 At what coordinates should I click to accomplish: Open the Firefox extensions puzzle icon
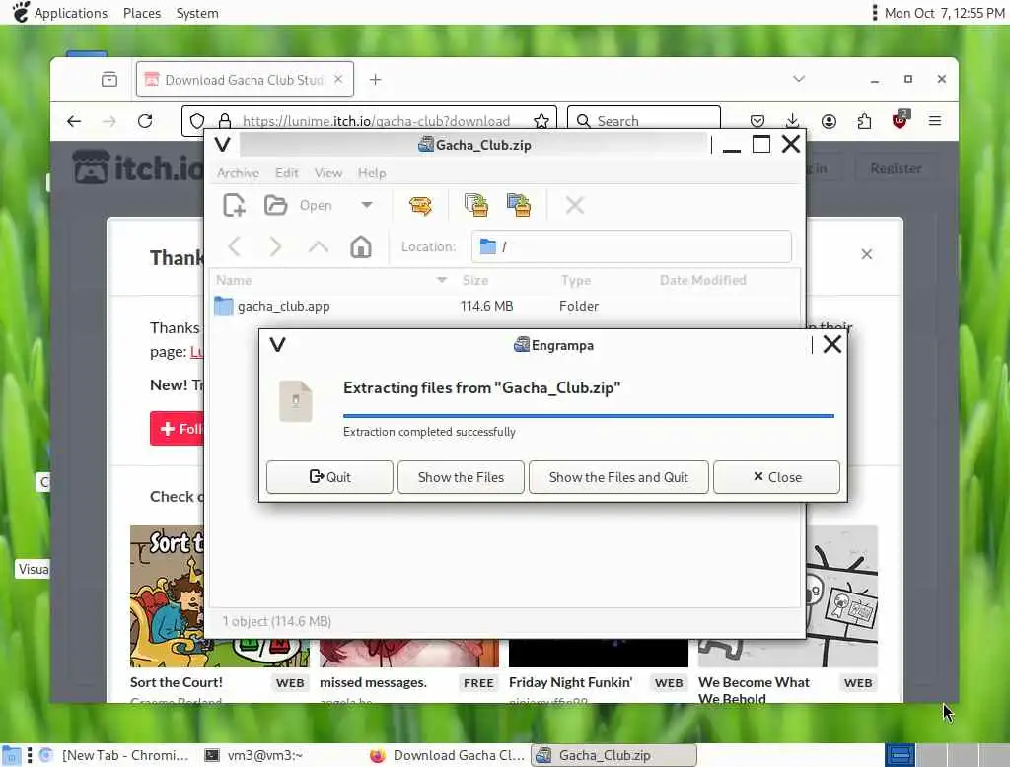[x=864, y=121]
